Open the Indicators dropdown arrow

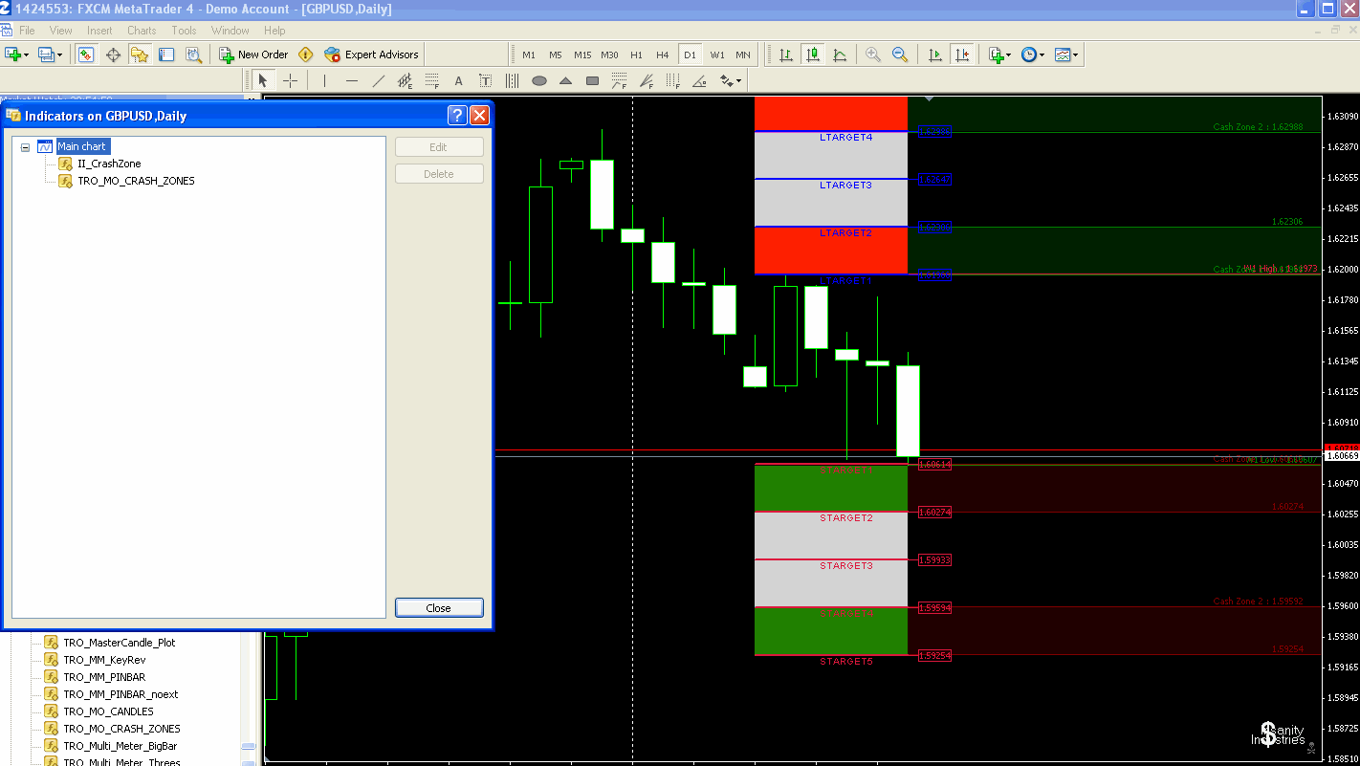(1008, 55)
